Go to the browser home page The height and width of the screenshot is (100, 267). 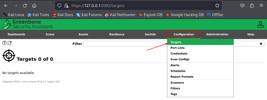(34, 5)
